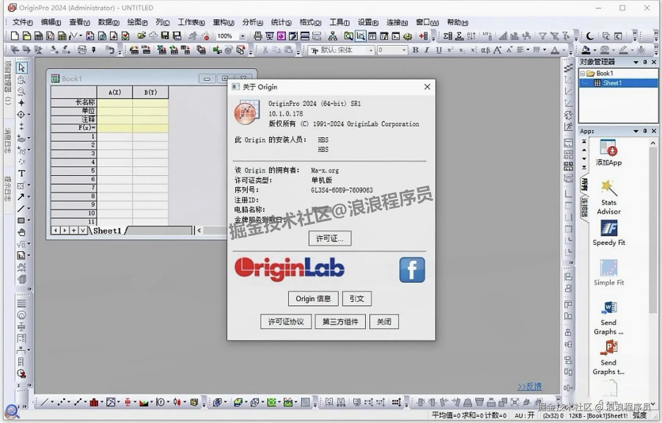
Task: Click the 关闭 button in the About dialog
Action: (x=384, y=322)
